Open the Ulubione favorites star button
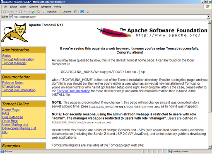This screenshot has height=154, width=212. click(65, 12)
